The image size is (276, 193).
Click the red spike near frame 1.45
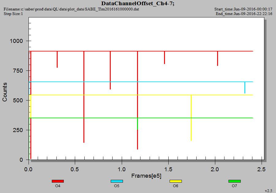[x=164, y=58]
